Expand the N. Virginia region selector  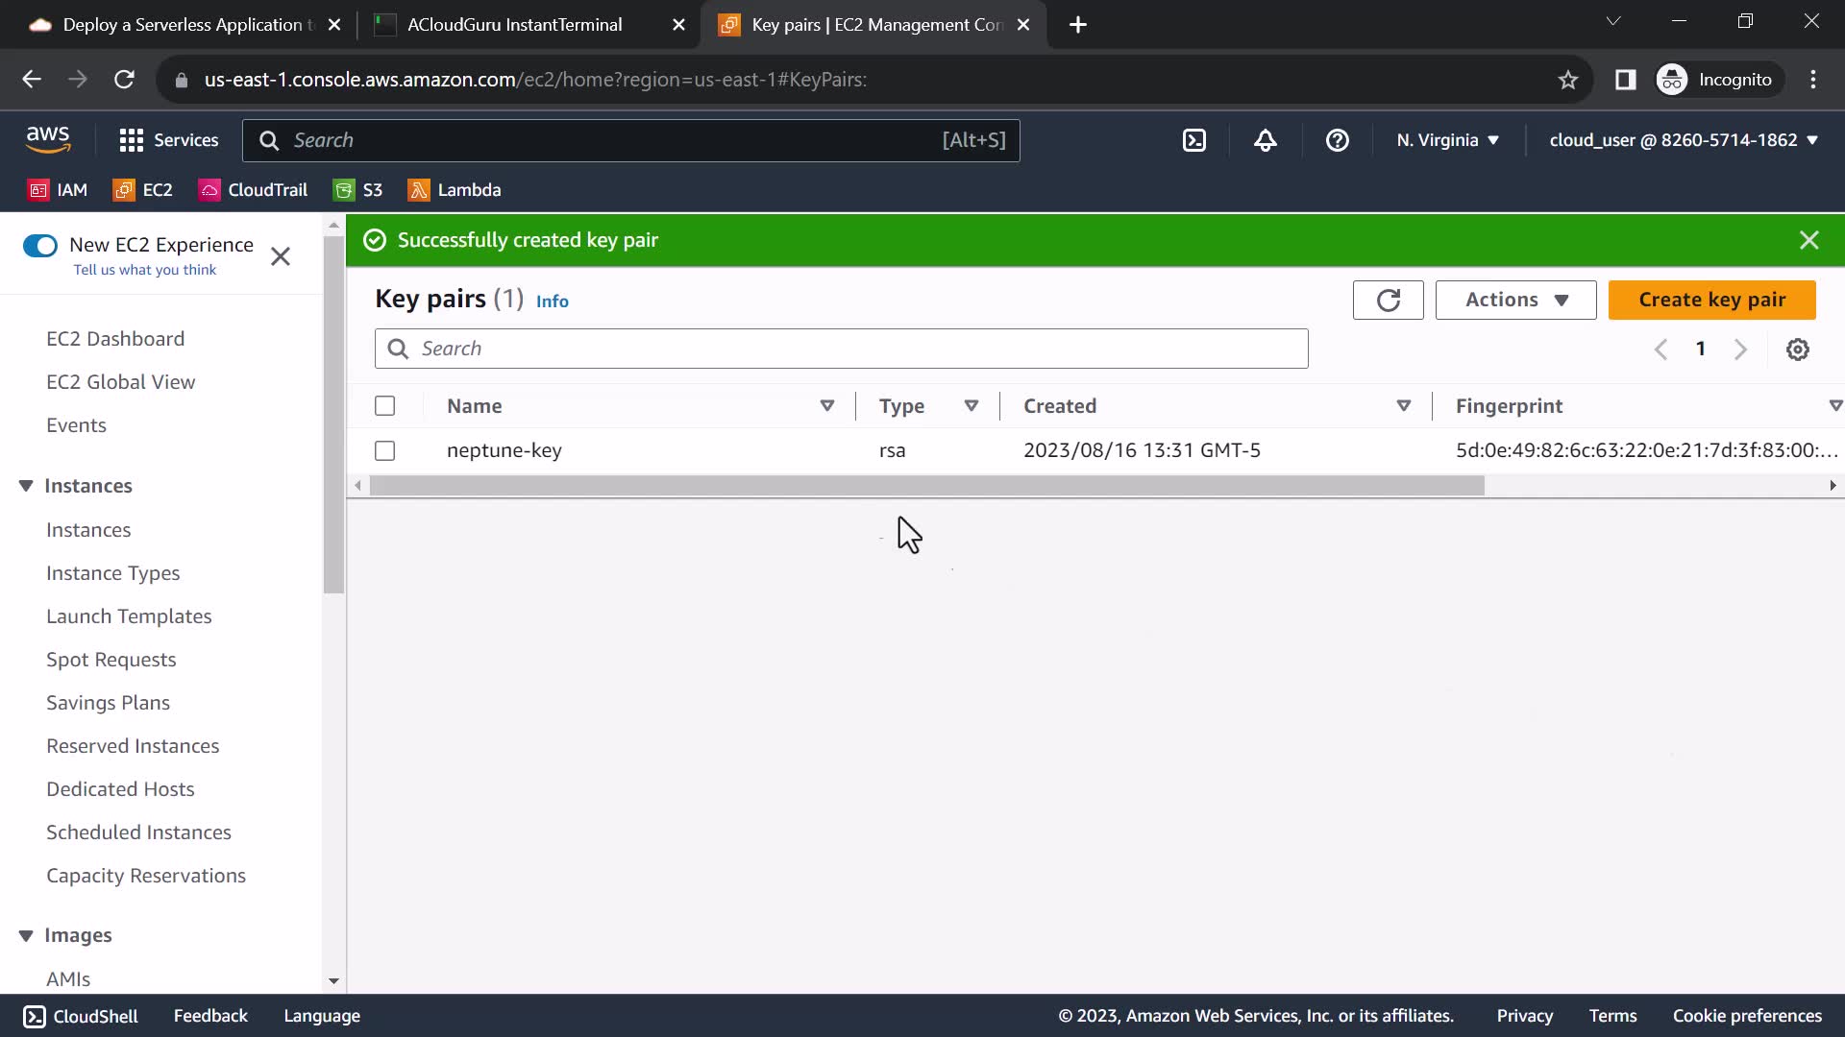[x=1447, y=140]
